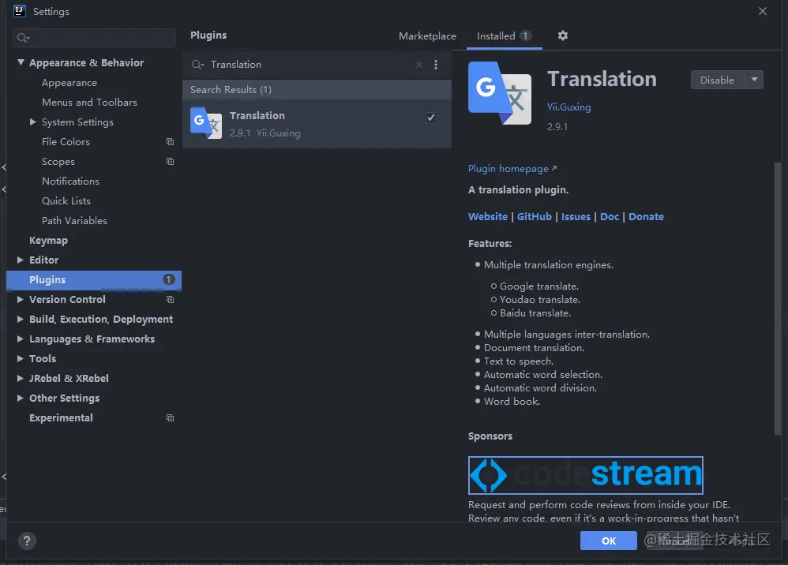This screenshot has height=565, width=788.
Task: Click the Disable plugin button
Action: pyautogui.click(x=718, y=80)
